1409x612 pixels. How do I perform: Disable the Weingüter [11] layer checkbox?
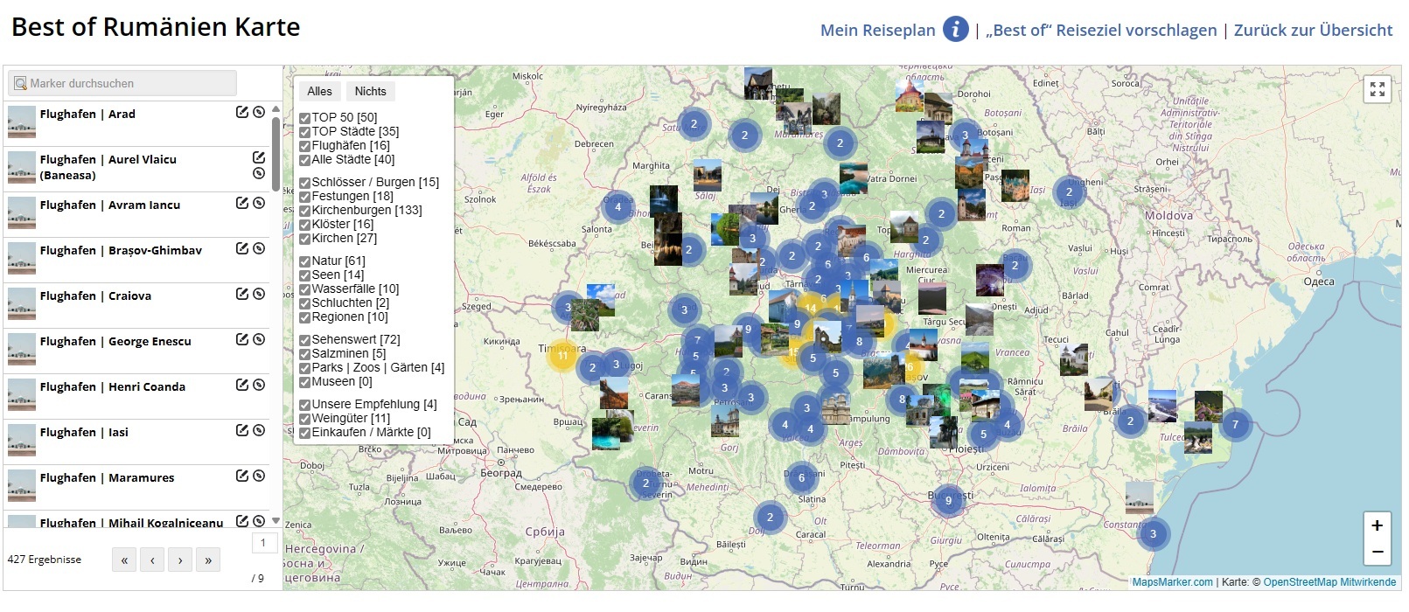305,419
